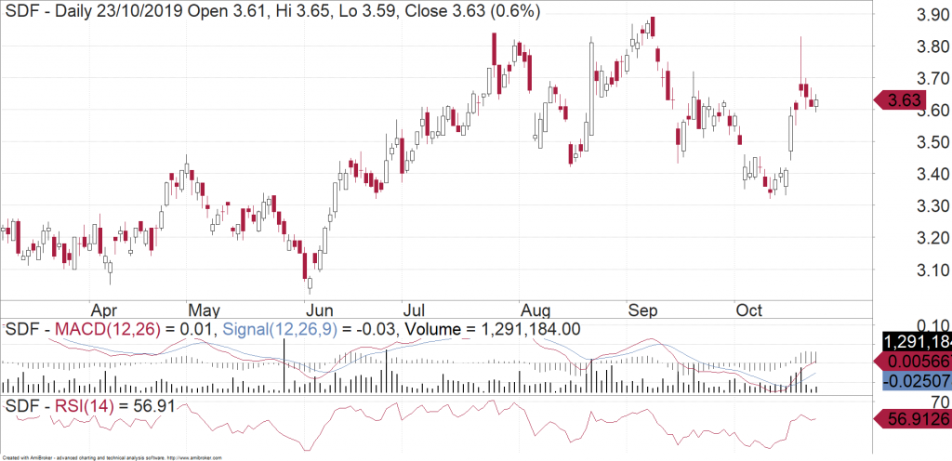Click the Oct month label
The height and width of the screenshot is (461, 952).
749,310
